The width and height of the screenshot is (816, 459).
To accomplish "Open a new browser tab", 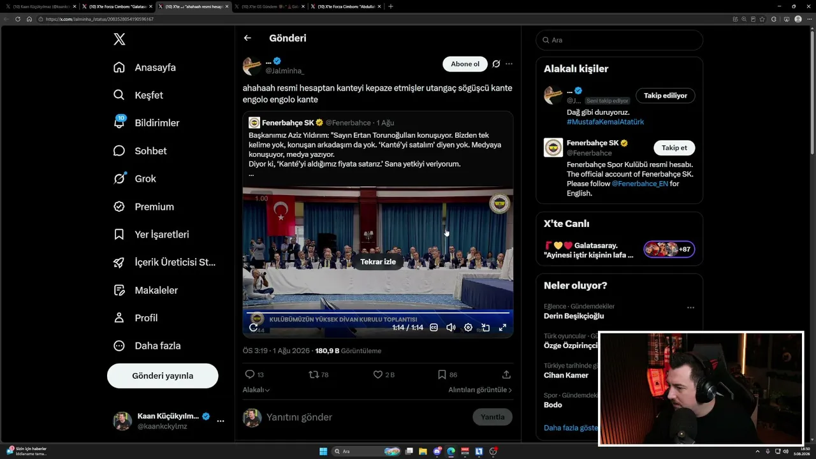I will pos(391,6).
